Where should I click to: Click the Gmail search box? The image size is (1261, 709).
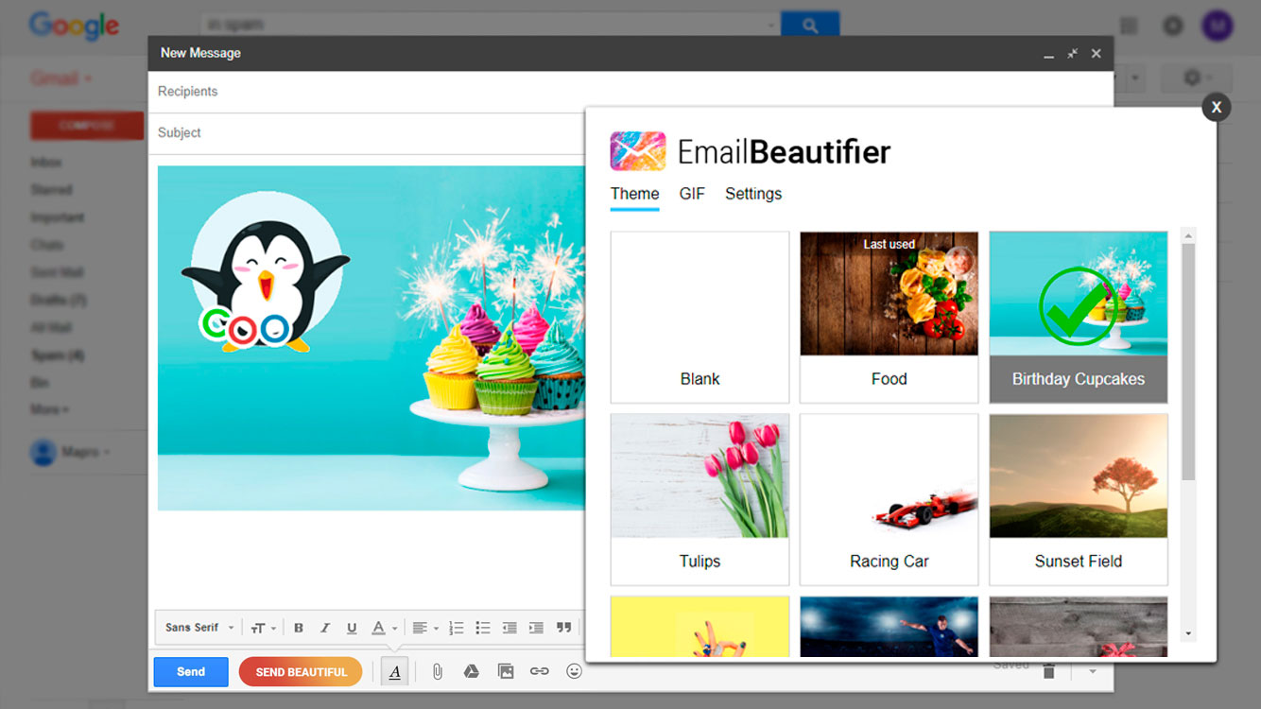click(490, 26)
